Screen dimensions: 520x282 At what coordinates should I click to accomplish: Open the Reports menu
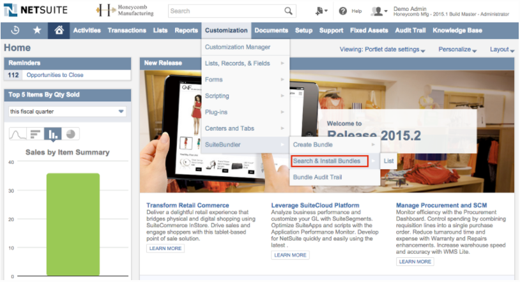tap(186, 31)
